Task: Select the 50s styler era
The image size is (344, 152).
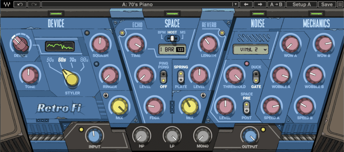Action: (51, 60)
